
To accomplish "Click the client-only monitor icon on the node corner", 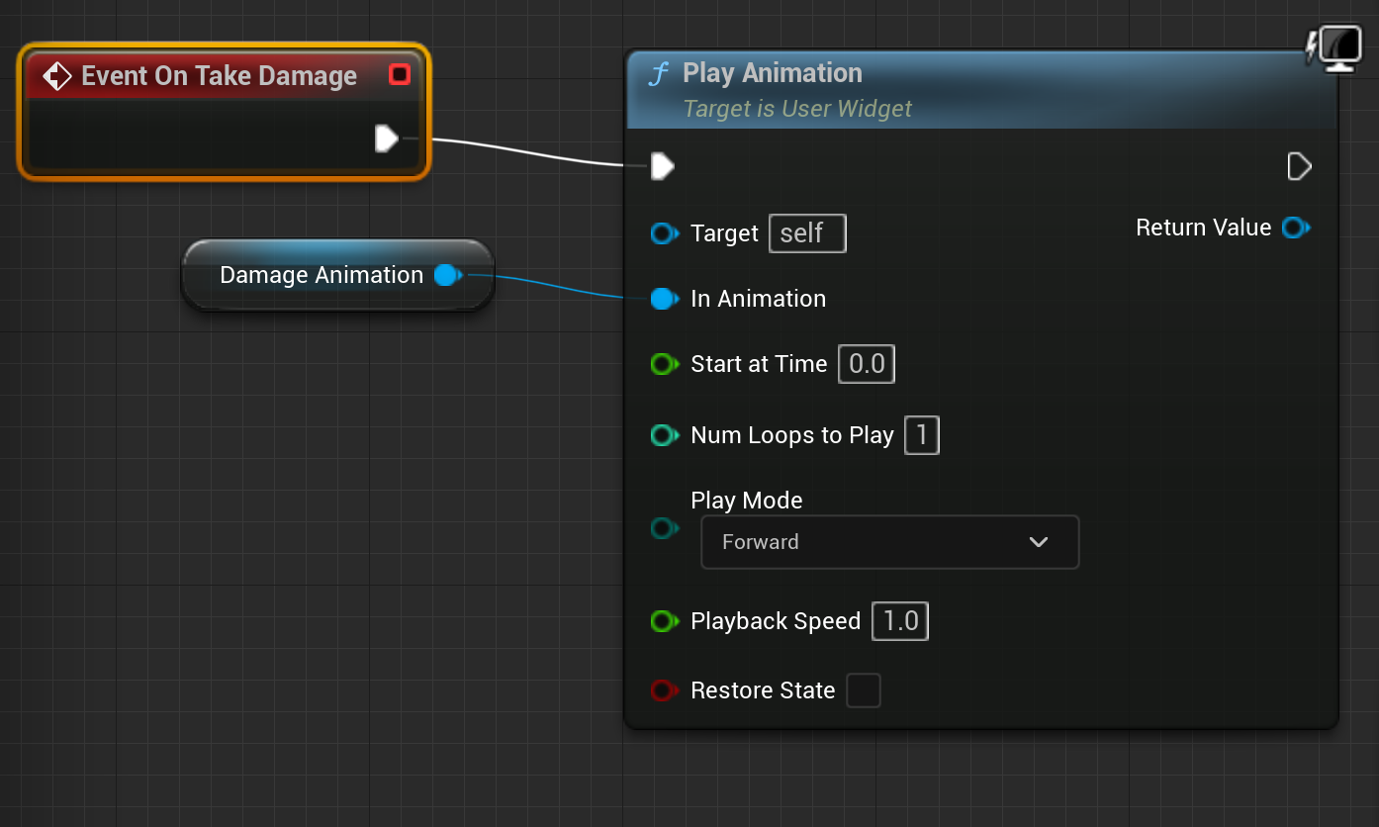I will (1333, 47).
